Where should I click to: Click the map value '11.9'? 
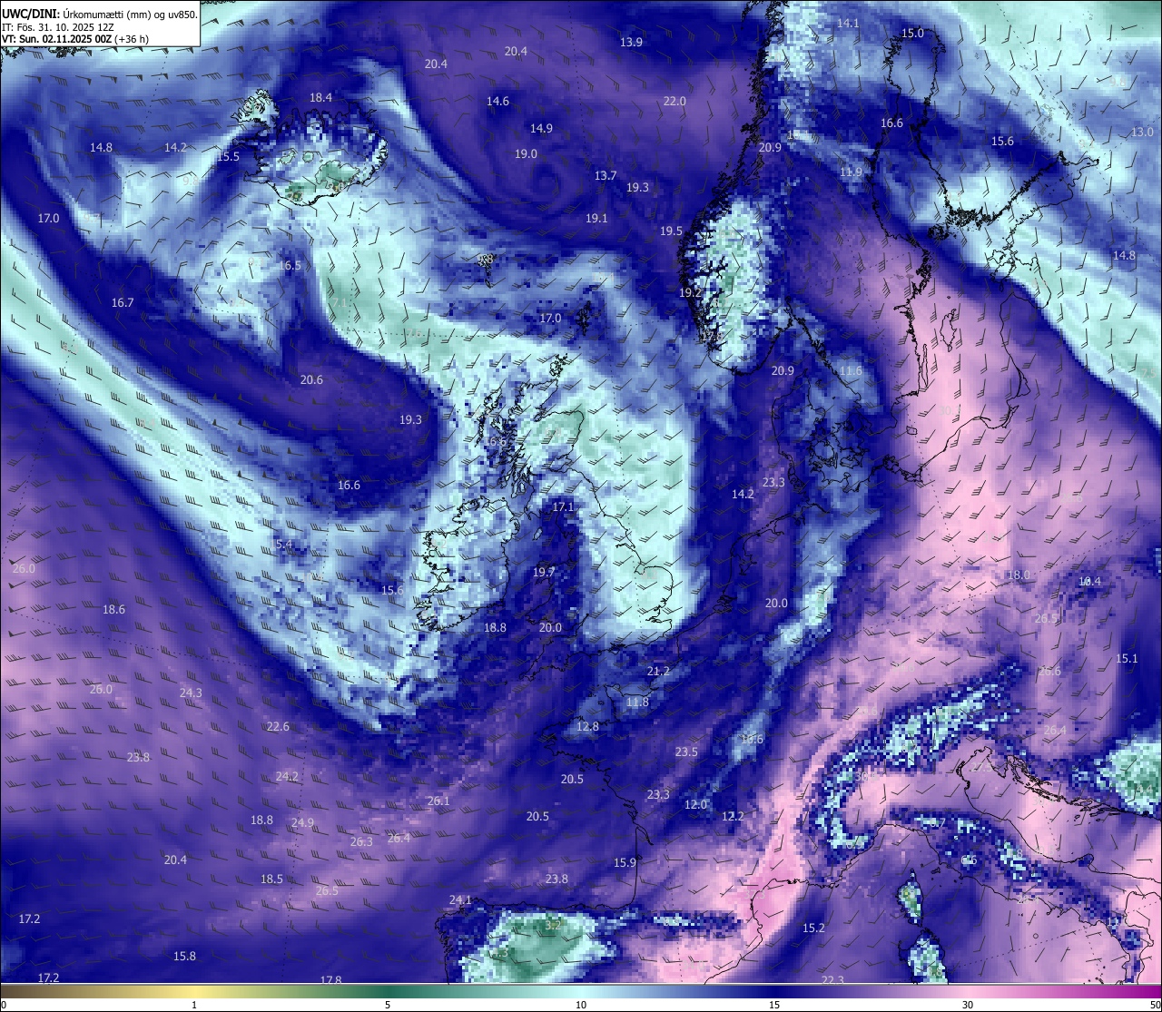pos(851,172)
